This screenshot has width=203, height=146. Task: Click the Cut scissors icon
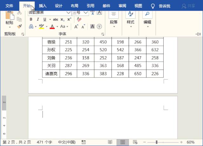tap(19, 13)
